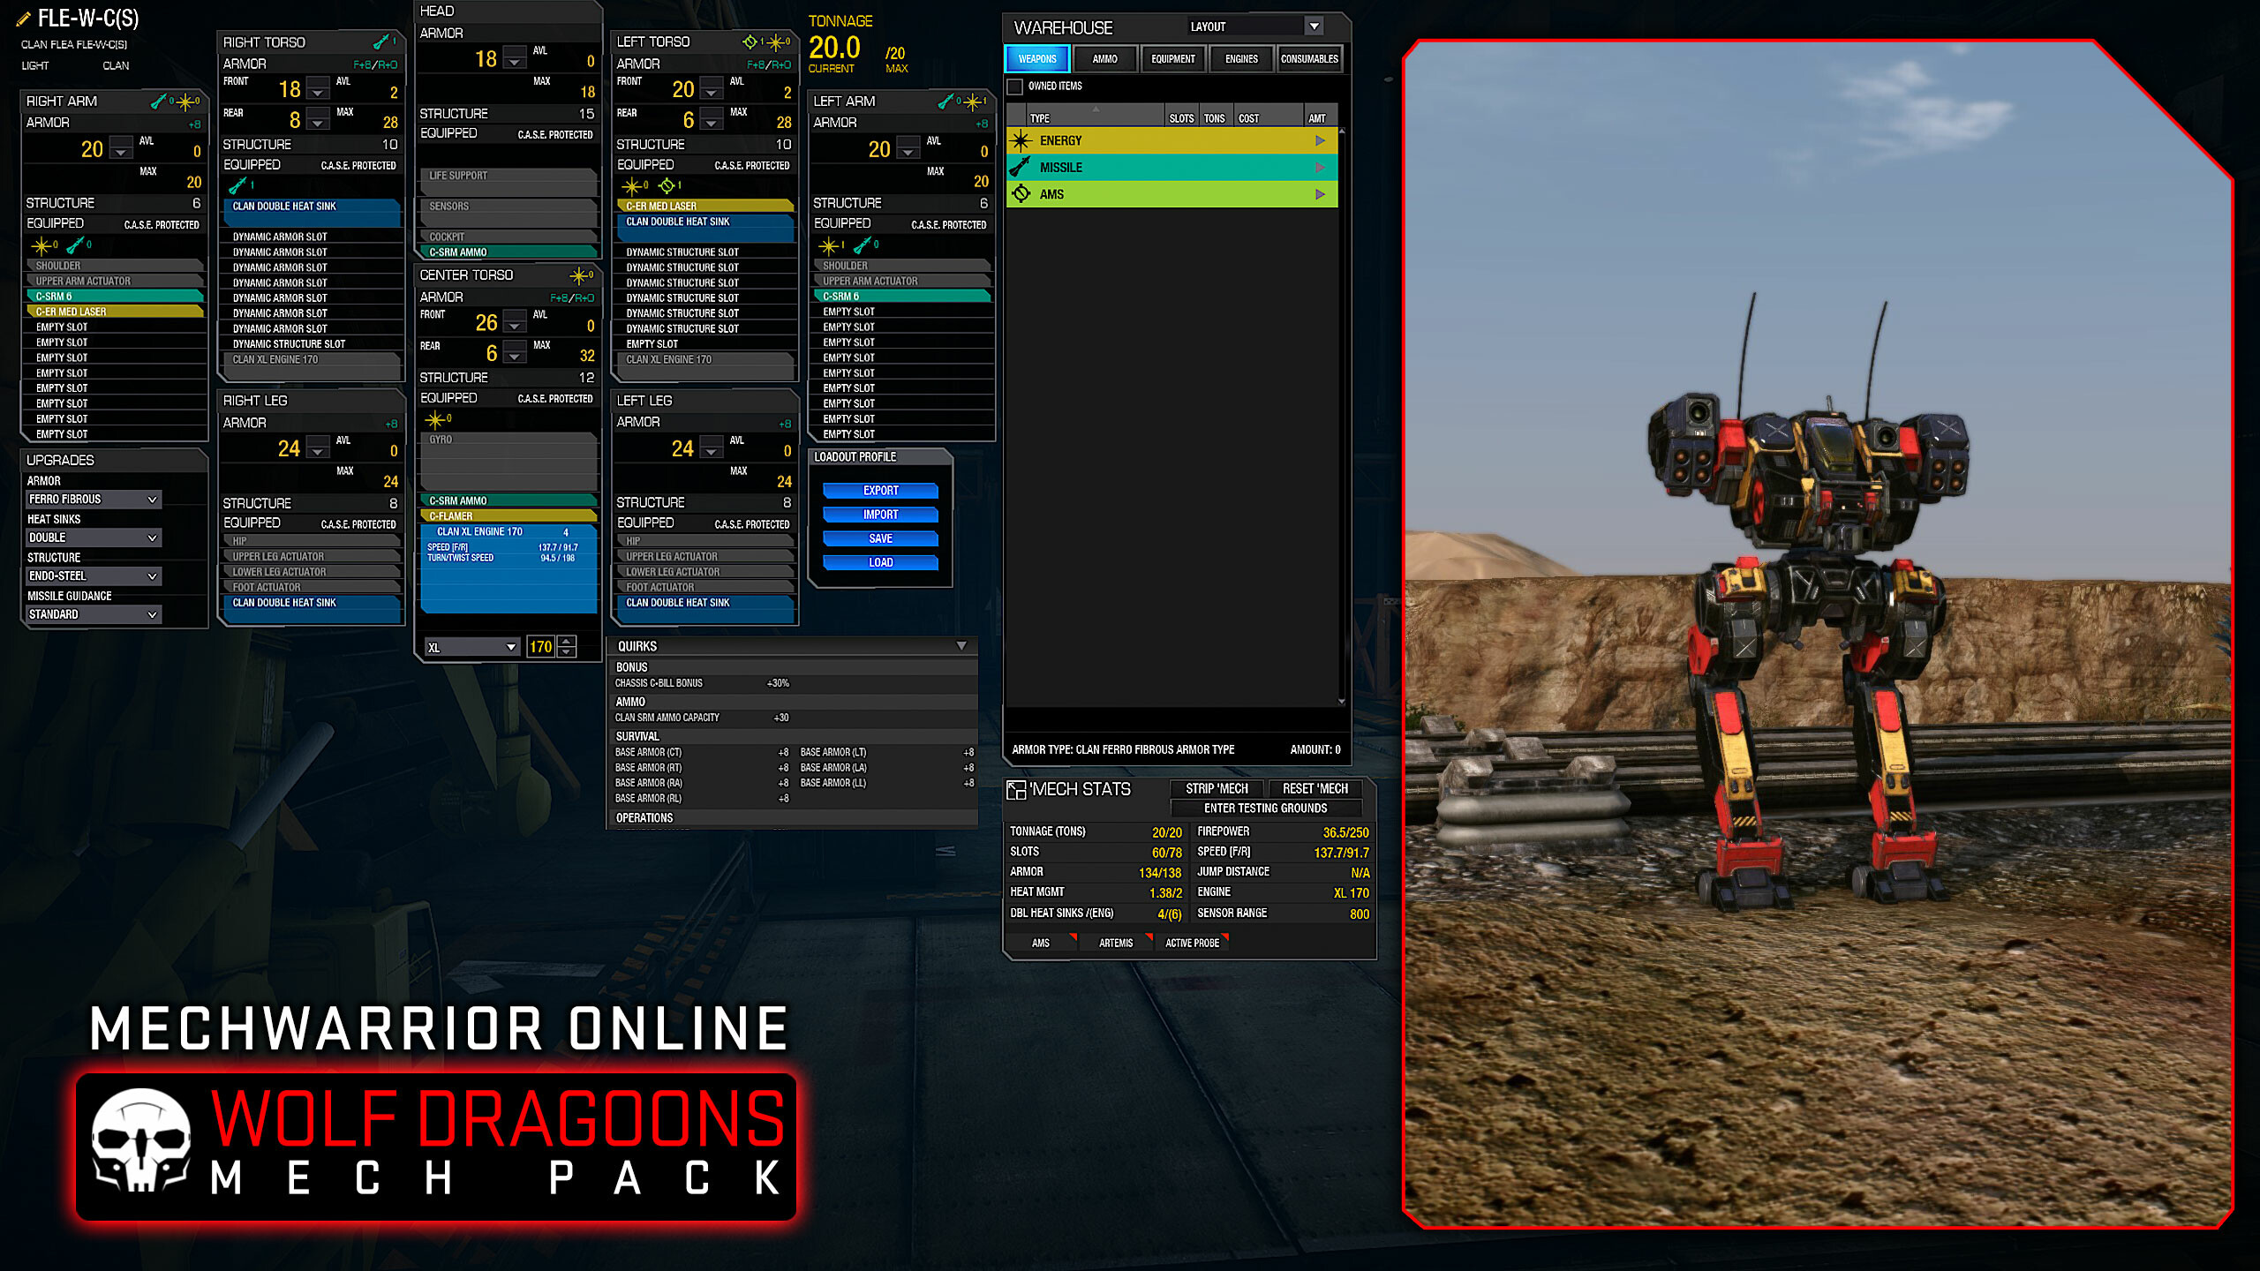The image size is (2260, 1271).
Task: Click Enter Testing Grounds
Action: pyautogui.click(x=1266, y=808)
